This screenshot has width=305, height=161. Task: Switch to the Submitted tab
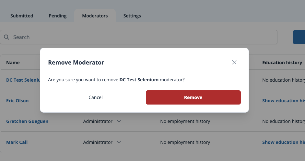[x=22, y=16]
